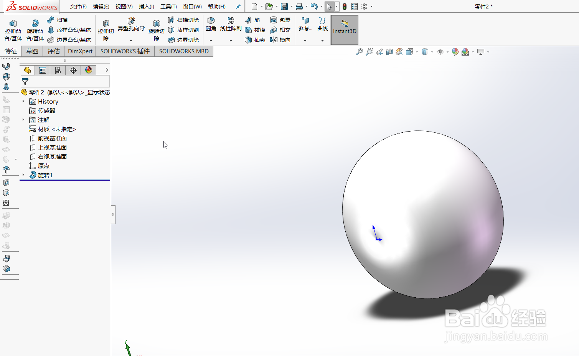Image resolution: width=579 pixels, height=356 pixels.
Task: Open the 帮助(H) menu
Action: 217,7
